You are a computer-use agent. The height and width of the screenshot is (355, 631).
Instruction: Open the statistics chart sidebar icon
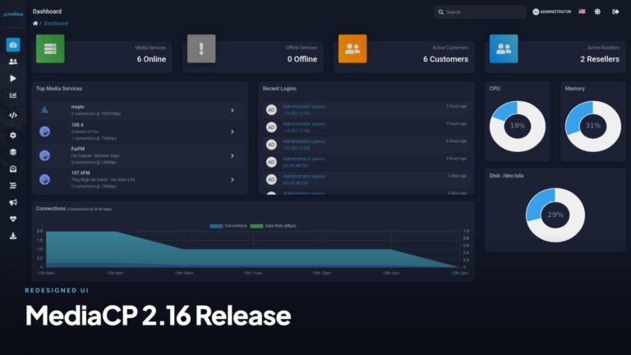[13, 95]
